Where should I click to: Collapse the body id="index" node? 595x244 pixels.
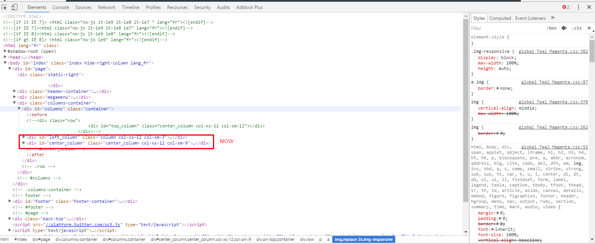pos(5,63)
